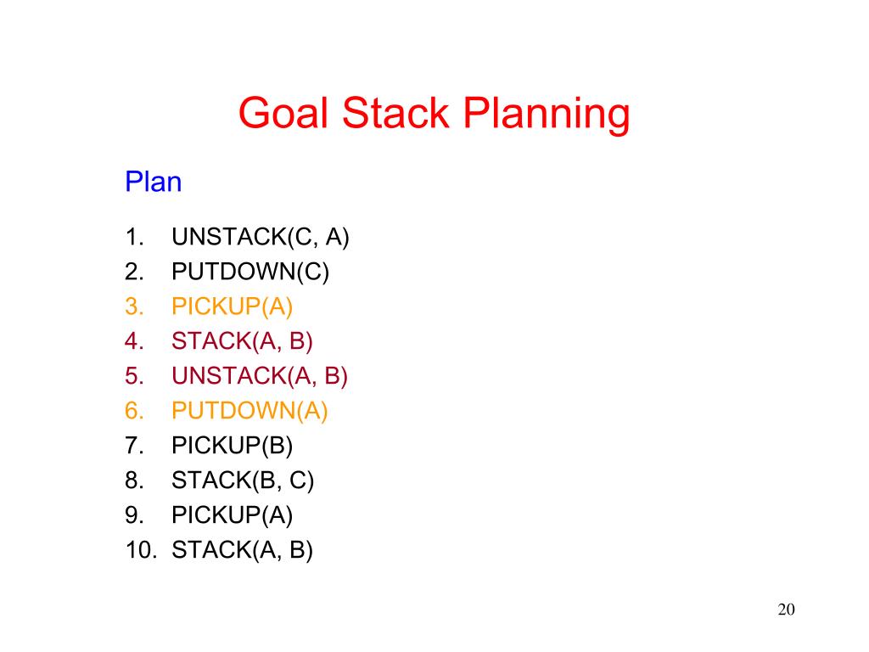Select the orange PUTDOWN(A) step
Viewport: 869px width, 652px height.
pos(250,412)
